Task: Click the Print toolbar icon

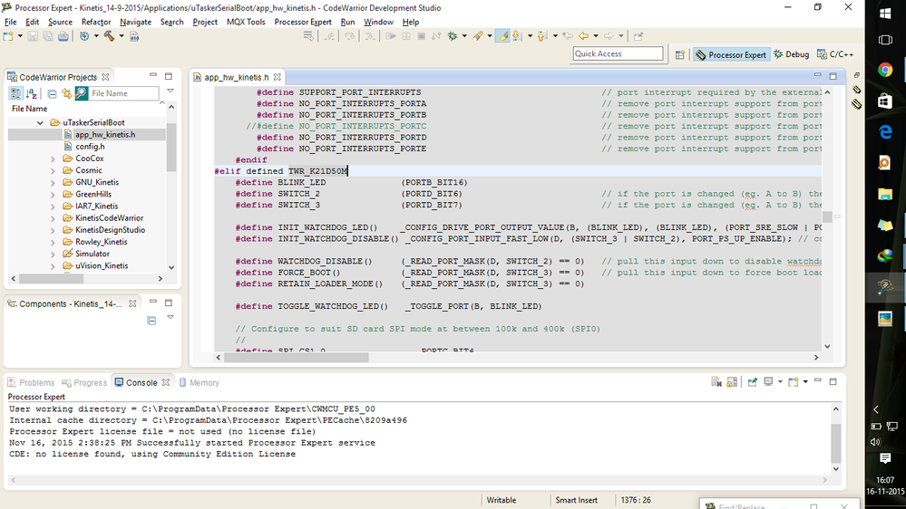Action: [x=63, y=36]
